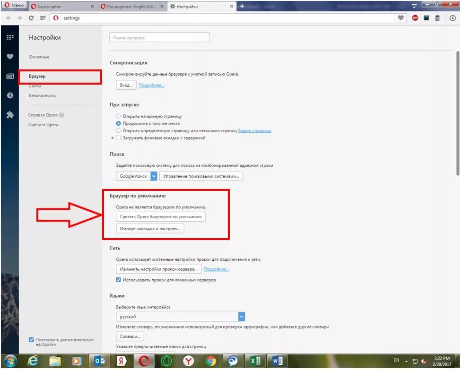Open the Google поиск search engine dropdown
The width and height of the screenshot is (461, 369).
(137, 176)
